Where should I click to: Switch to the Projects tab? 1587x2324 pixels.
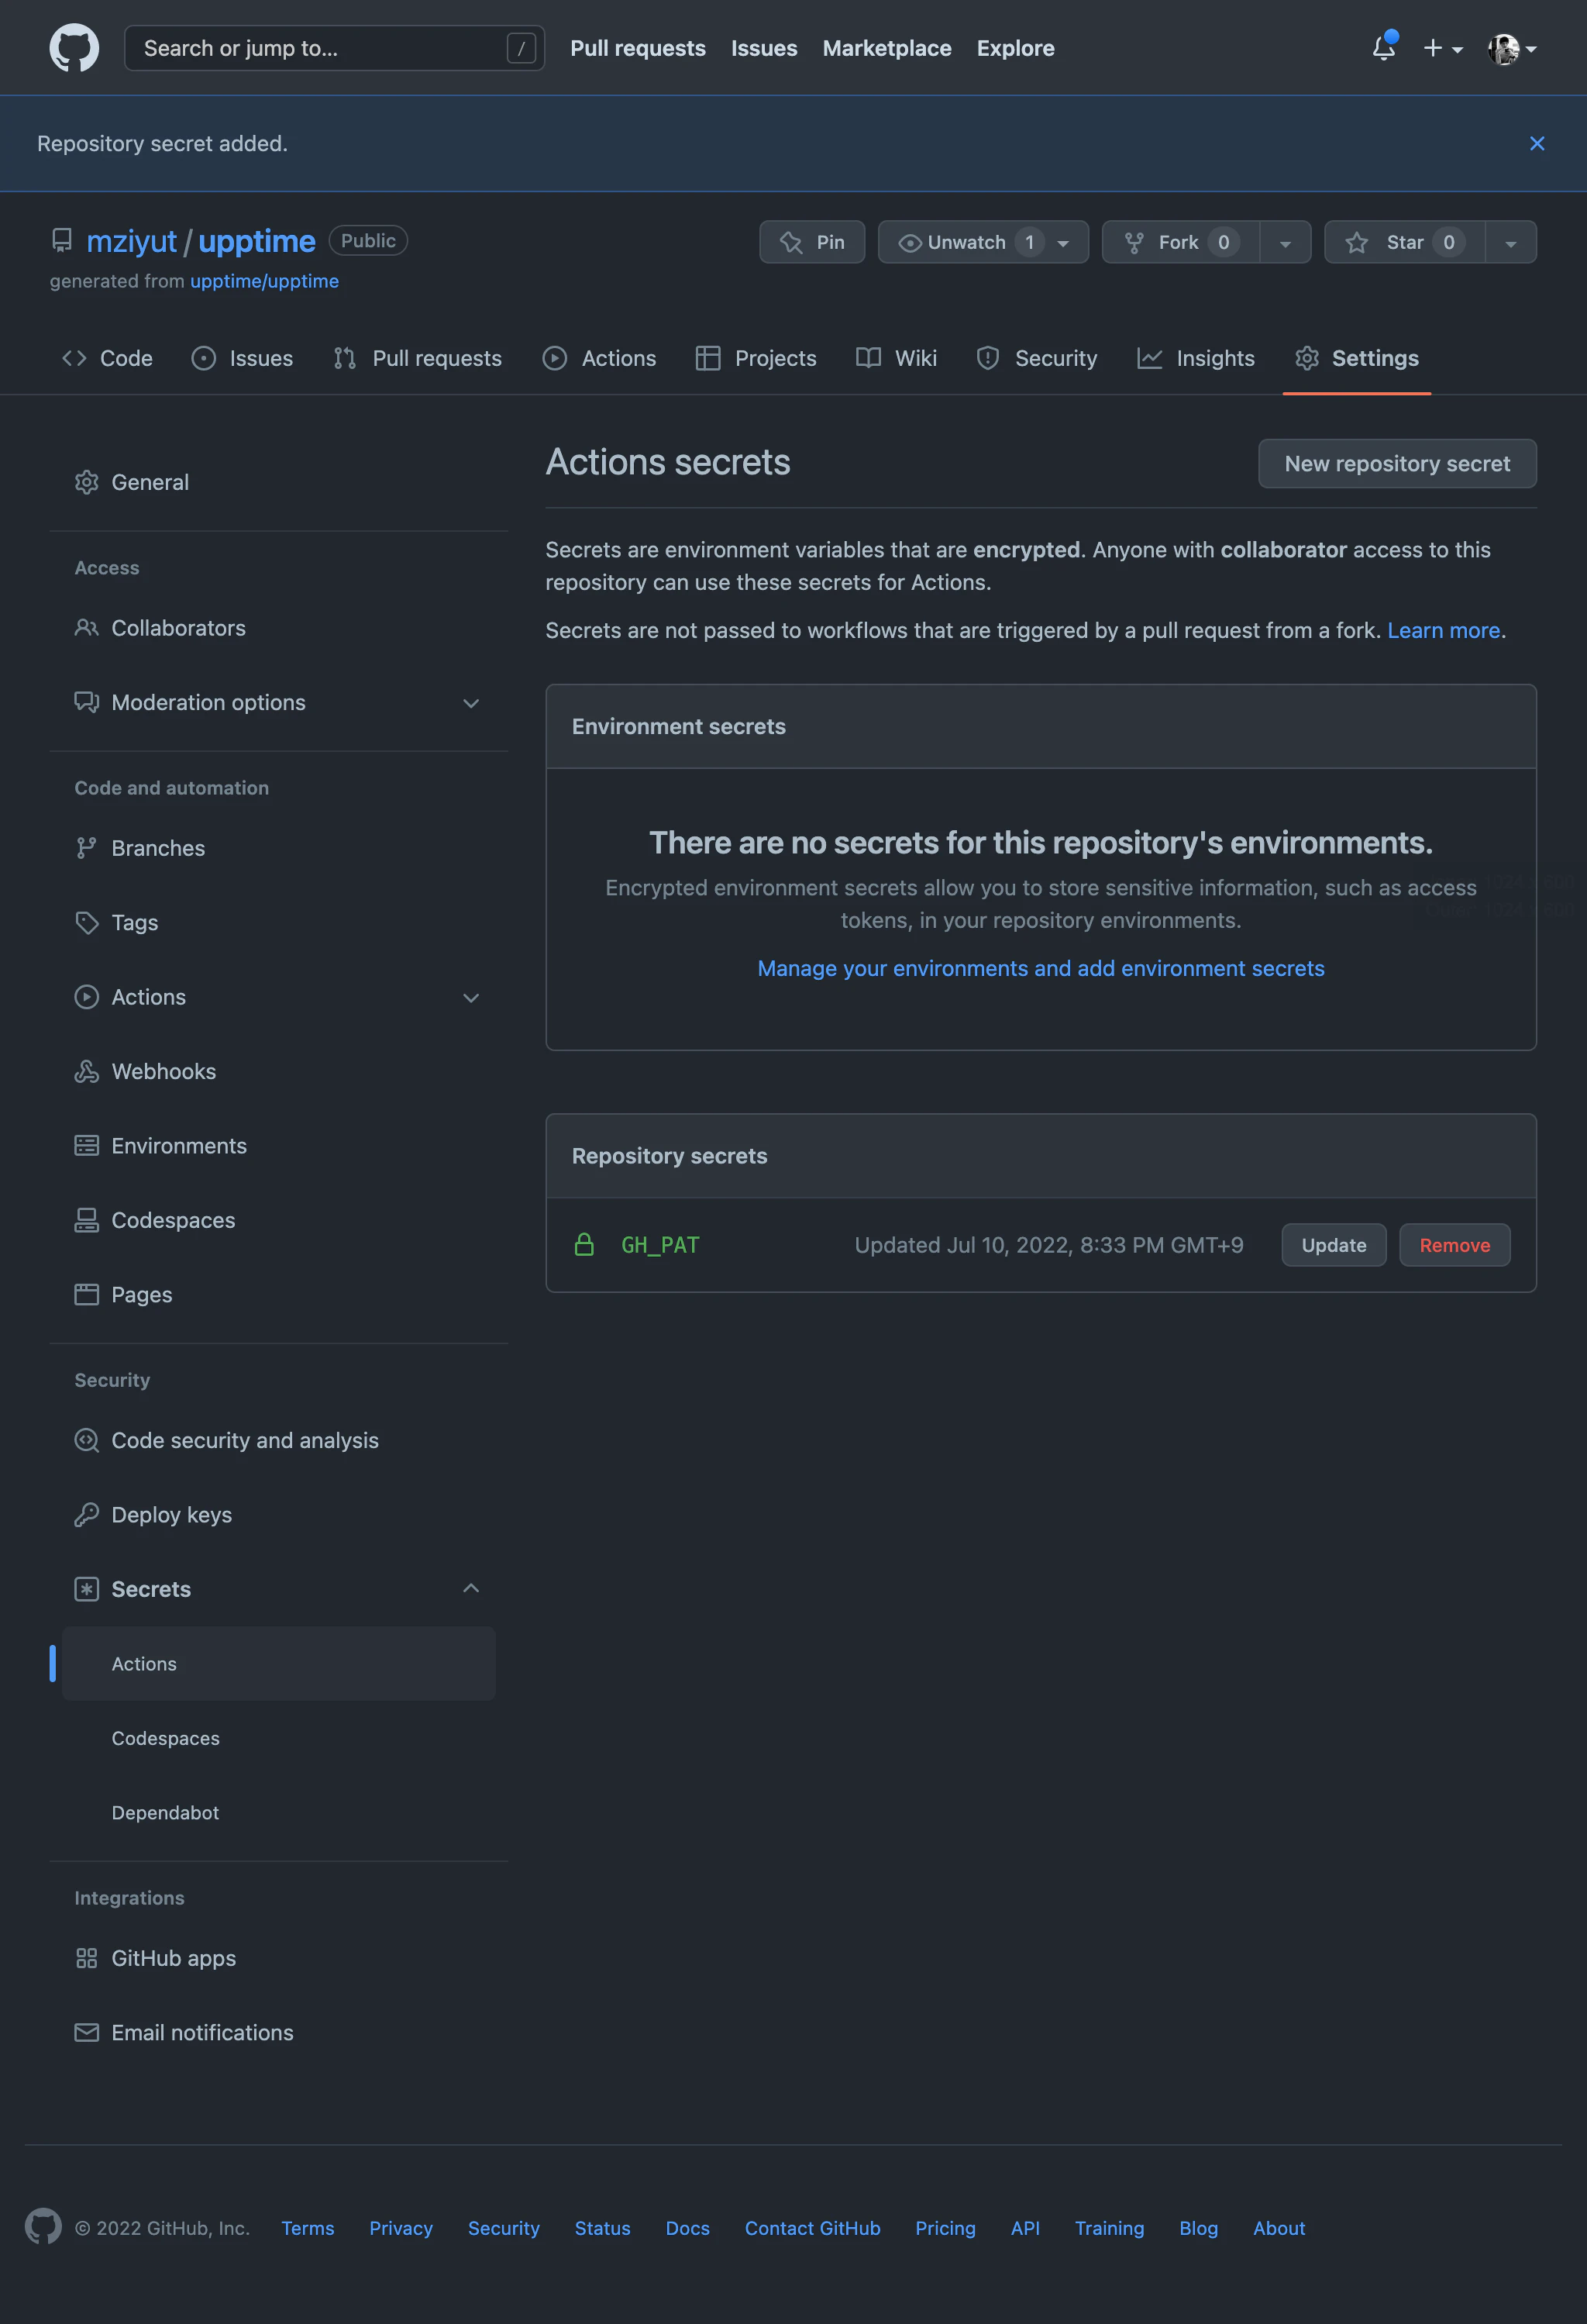coord(756,358)
